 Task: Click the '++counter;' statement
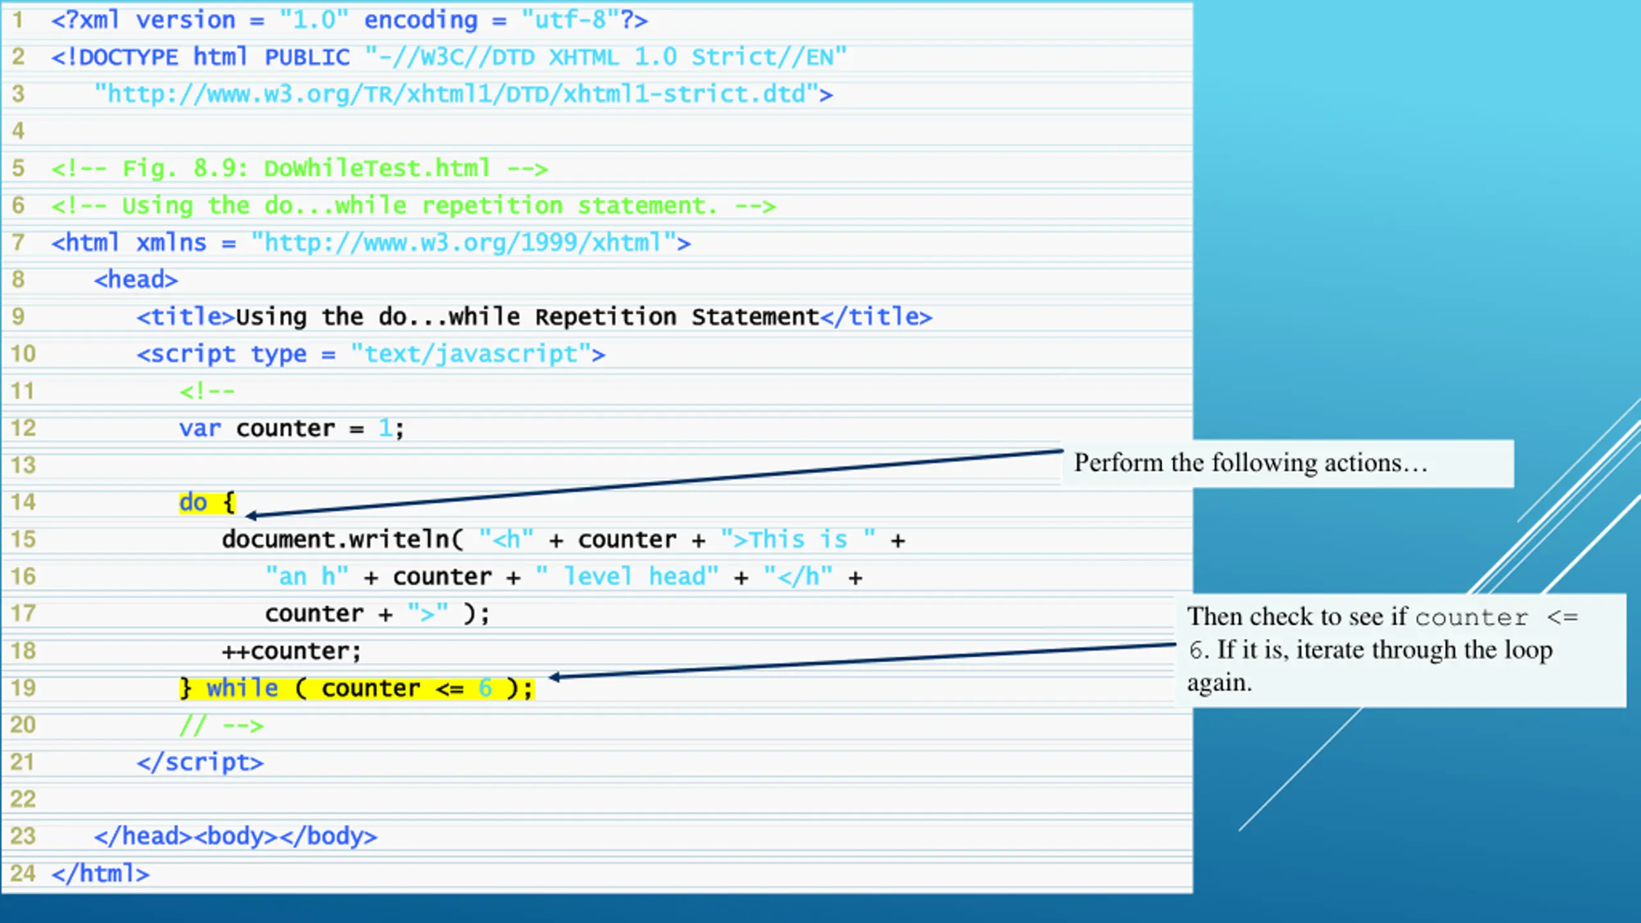click(x=292, y=651)
